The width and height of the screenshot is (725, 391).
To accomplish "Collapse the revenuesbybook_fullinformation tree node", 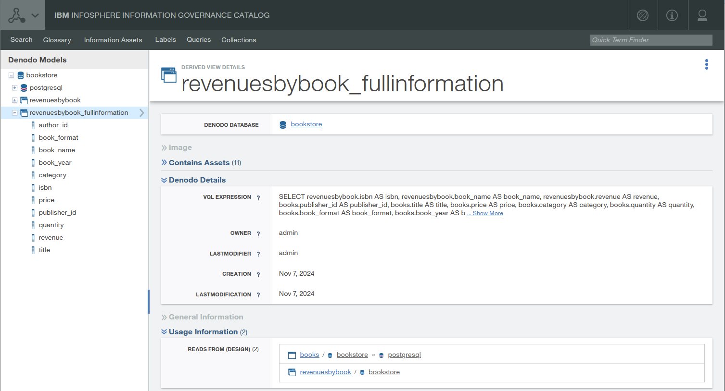I will pyautogui.click(x=14, y=113).
